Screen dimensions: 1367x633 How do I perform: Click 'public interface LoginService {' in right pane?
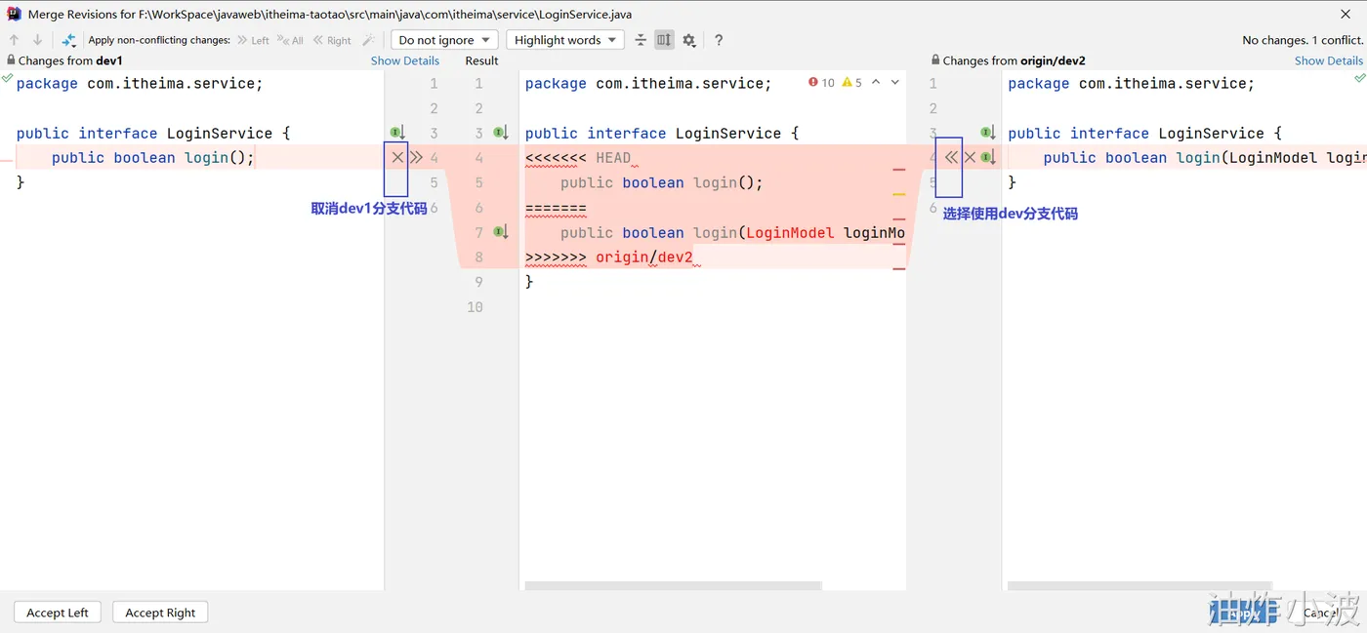[x=1145, y=134]
